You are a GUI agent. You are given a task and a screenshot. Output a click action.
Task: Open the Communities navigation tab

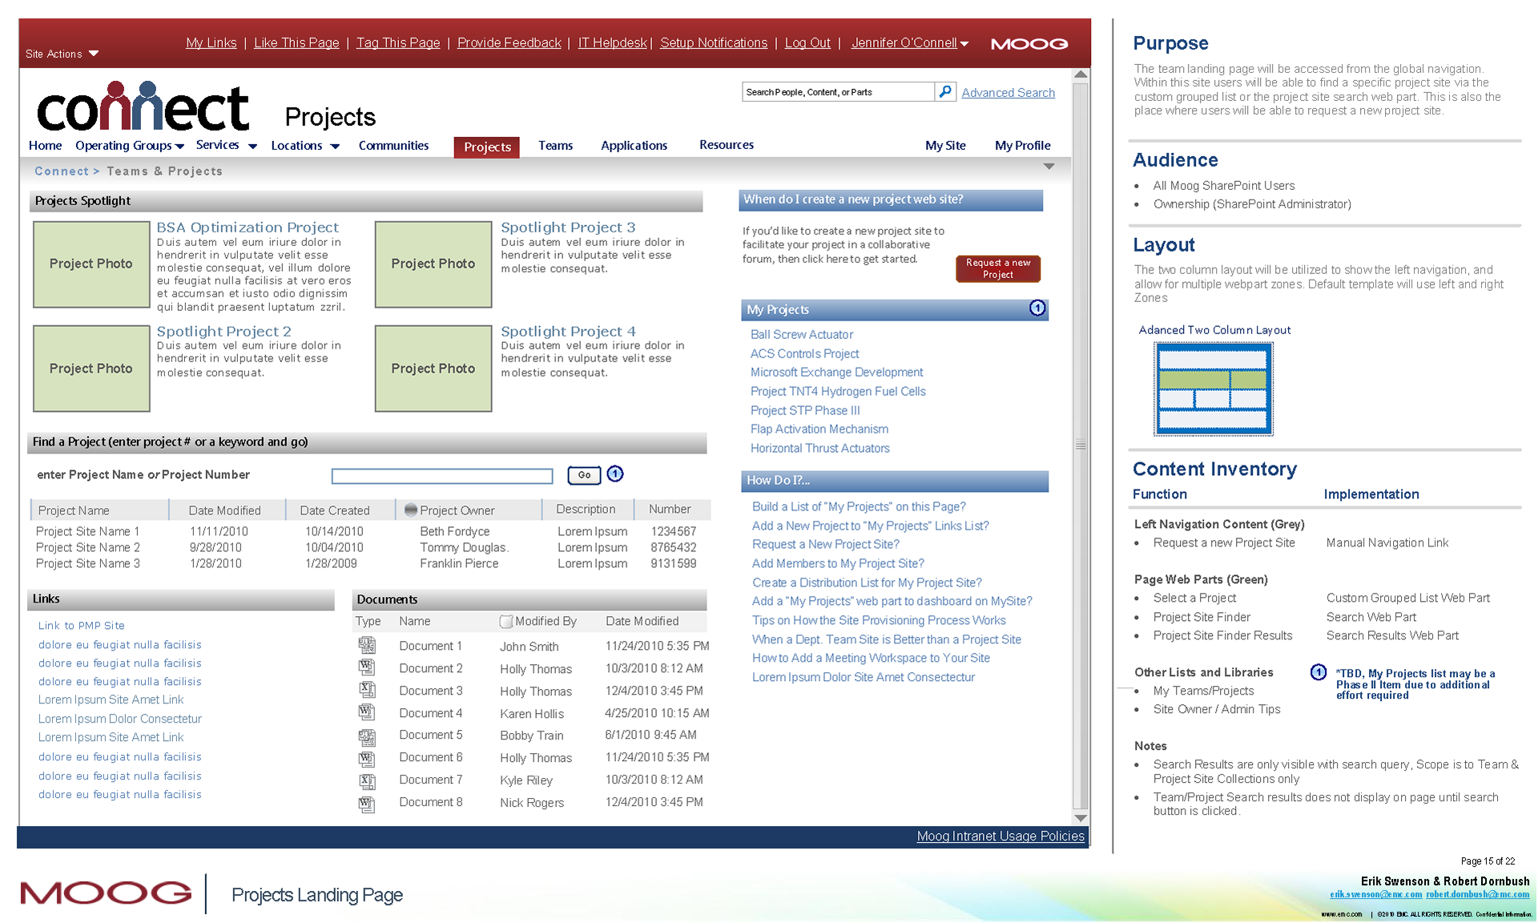click(x=393, y=146)
